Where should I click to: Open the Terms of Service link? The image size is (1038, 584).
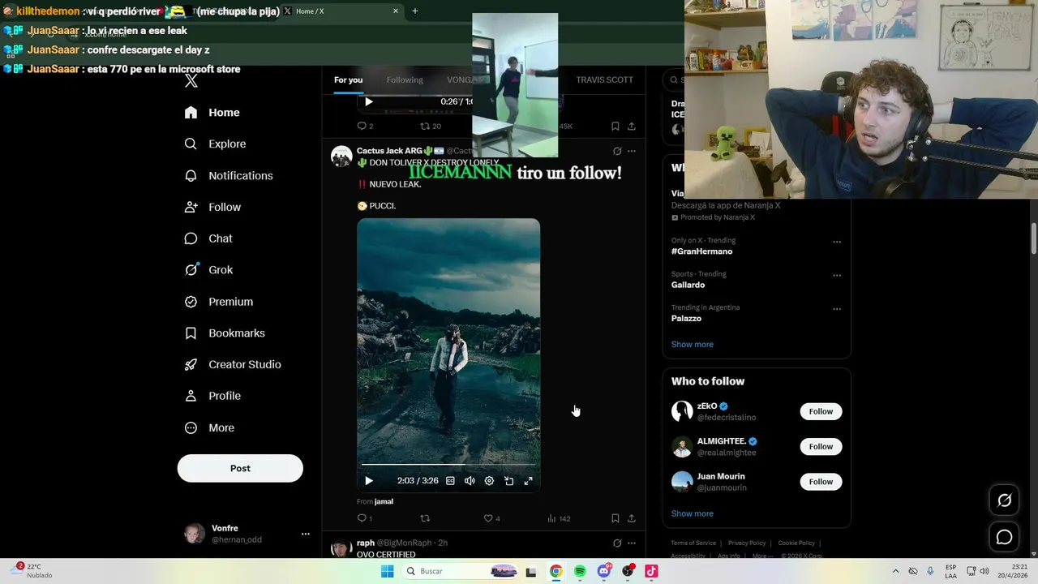[x=693, y=543]
